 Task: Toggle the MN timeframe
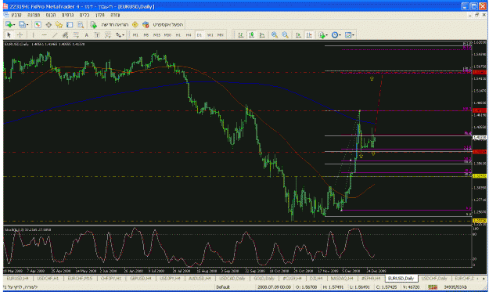click(221, 35)
